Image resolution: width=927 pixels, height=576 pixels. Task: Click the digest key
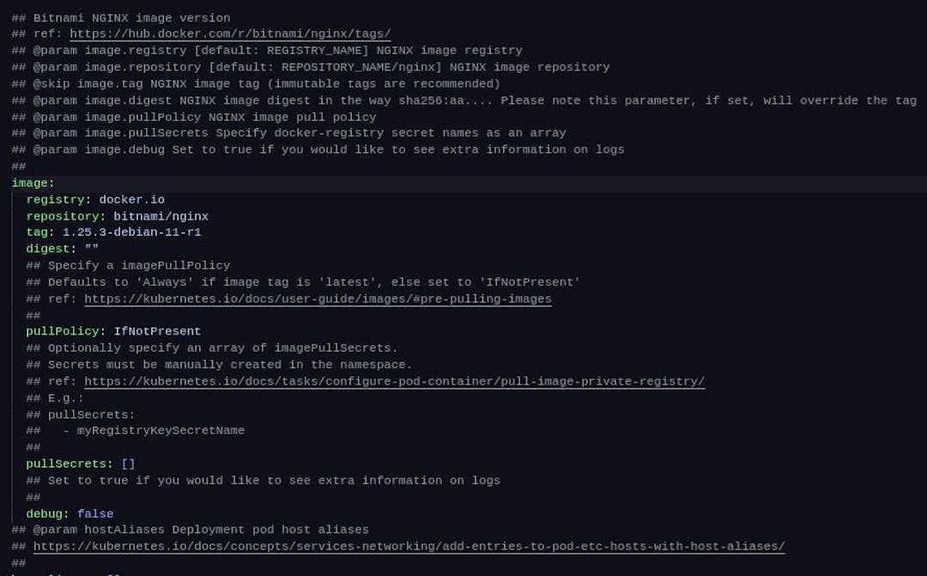(x=48, y=249)
